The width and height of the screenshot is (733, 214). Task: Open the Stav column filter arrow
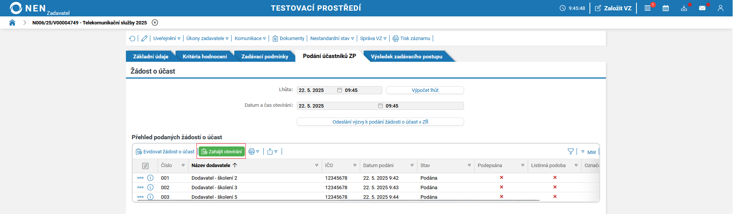click(469, 166)
